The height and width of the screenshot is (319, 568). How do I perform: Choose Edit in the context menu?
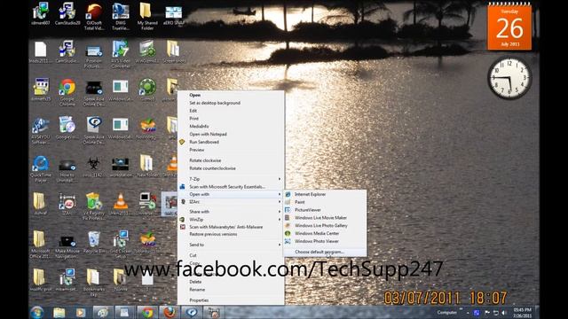231,111
